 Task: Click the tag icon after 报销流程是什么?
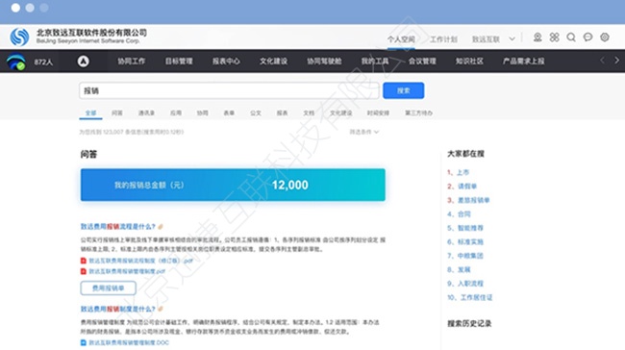coord(161,227)
